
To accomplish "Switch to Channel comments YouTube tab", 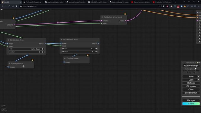I will point(141,2).
